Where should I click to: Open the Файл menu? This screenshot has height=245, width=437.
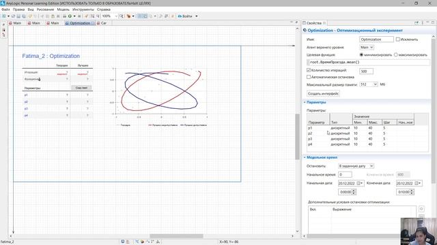click(x=5, y=10)
